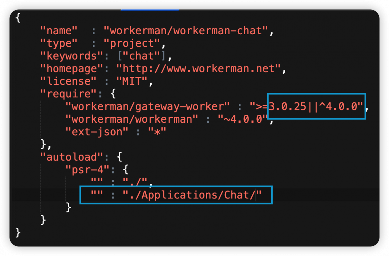Click the "ext-json" key
Image resolution: width=389 pixels, height=256 pixels.
[97, 132]
